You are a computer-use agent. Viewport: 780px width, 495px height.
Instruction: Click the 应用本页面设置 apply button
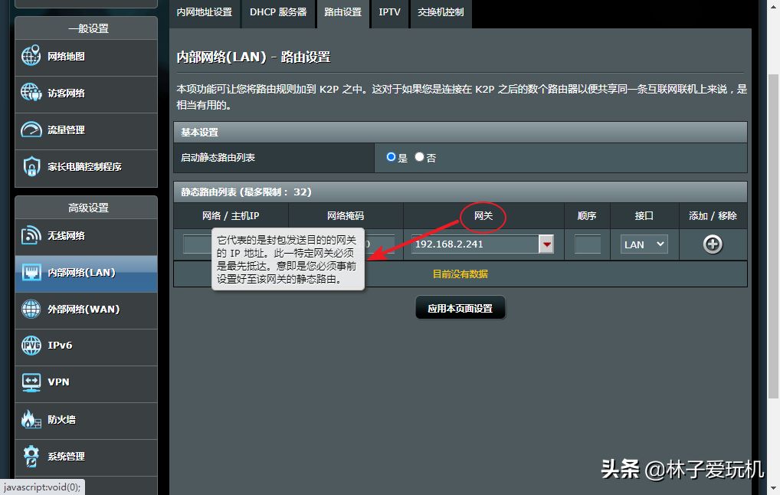[x=460, y=309]
